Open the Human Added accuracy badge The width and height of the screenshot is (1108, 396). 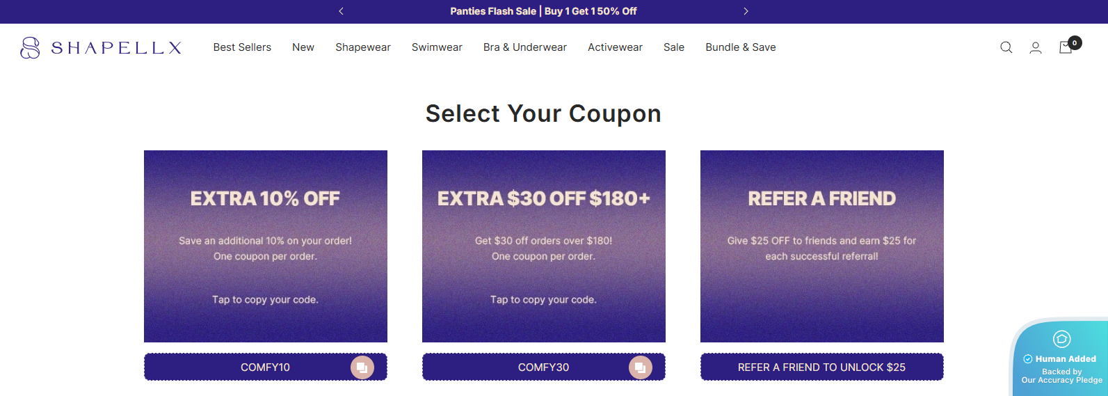coord(1061,360)
